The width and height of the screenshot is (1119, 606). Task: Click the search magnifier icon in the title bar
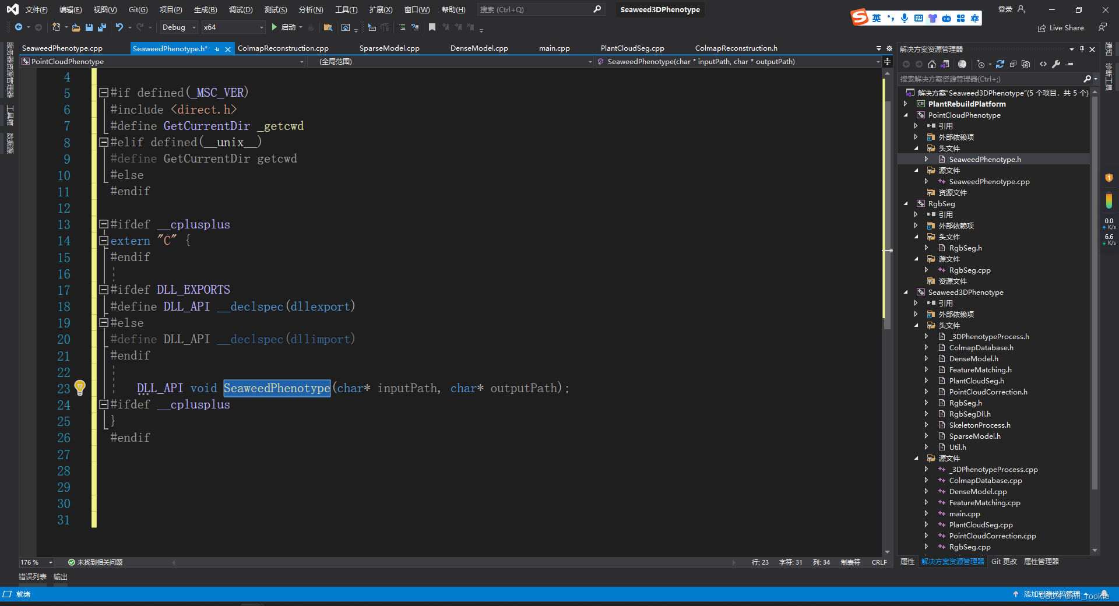click(597, 9)
